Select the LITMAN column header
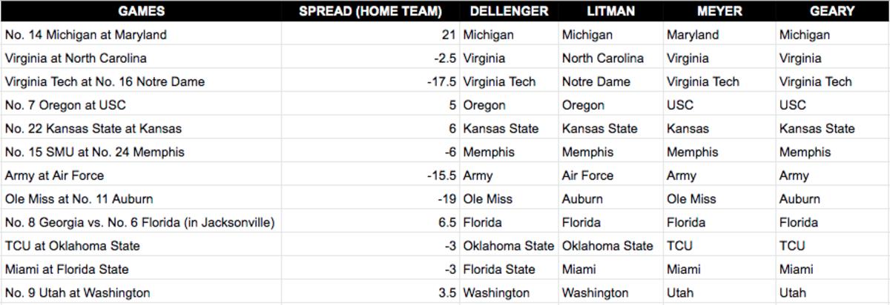 click(x=610, y=11)
